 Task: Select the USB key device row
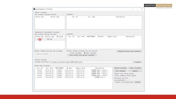click(x=50, y=39)
